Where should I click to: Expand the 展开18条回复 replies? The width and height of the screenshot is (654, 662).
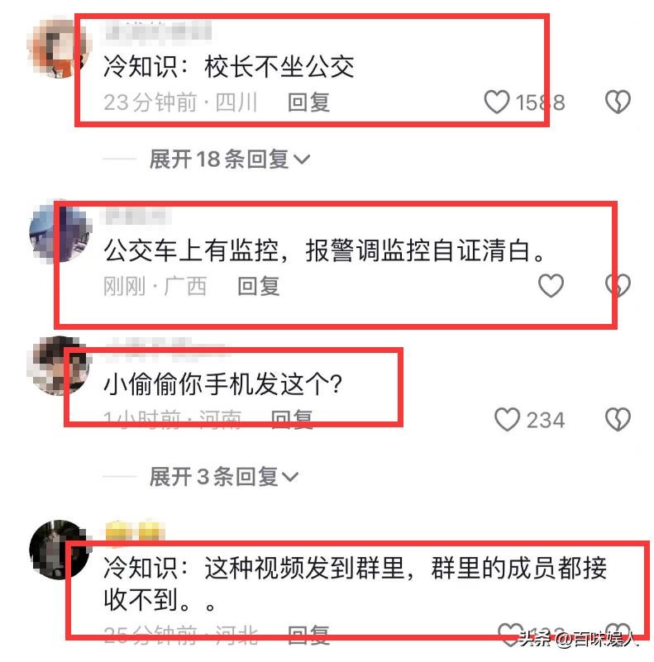pos(229,160)
